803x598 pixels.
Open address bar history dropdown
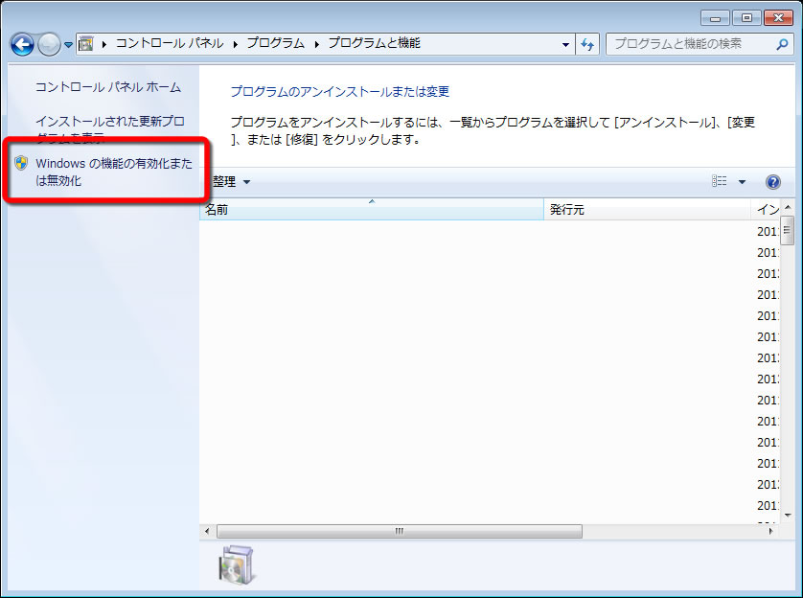(565, 44)
